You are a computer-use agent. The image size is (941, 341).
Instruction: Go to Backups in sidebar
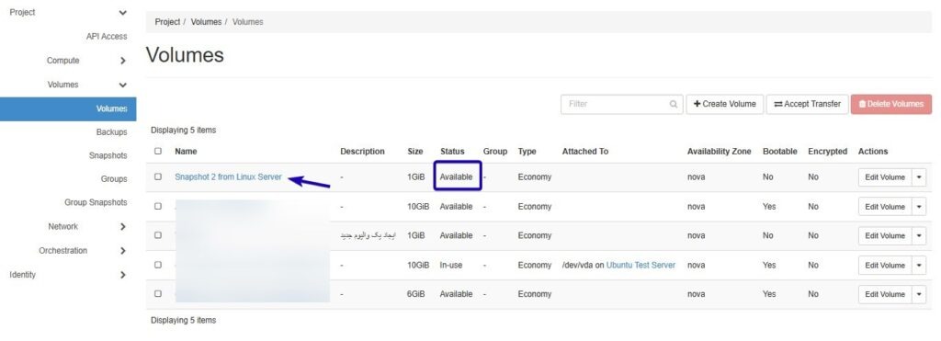[x=111, y=132]
